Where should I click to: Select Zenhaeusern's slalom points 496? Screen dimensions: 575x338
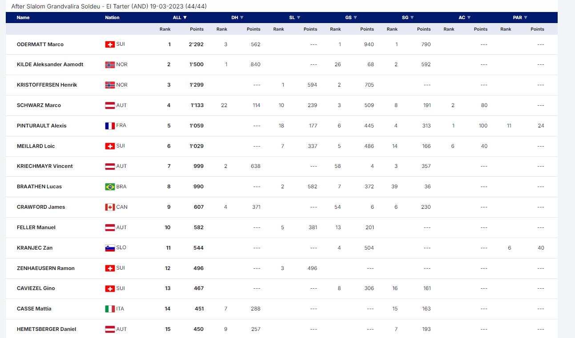[x=313, y=268]
